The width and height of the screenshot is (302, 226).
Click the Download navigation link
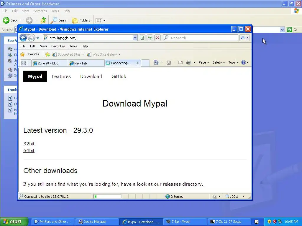click(91, 76)
